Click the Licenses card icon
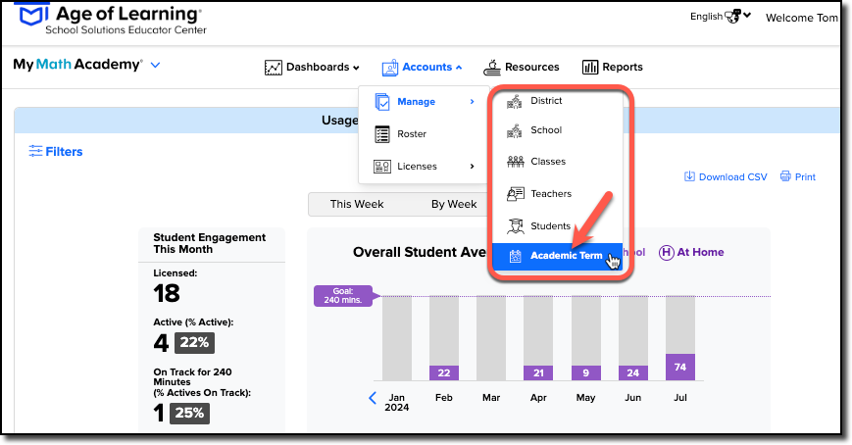This screenshot has width=852, height=445. [x=382, y=167]
